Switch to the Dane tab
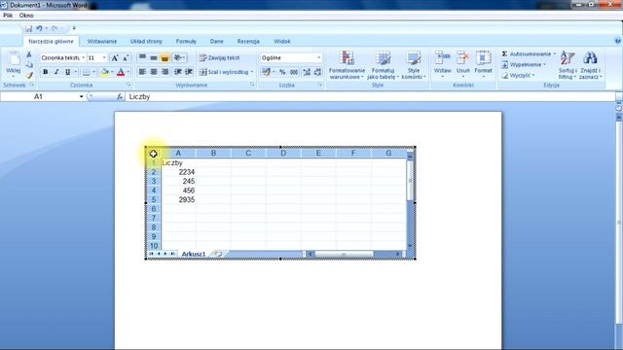 216,41
